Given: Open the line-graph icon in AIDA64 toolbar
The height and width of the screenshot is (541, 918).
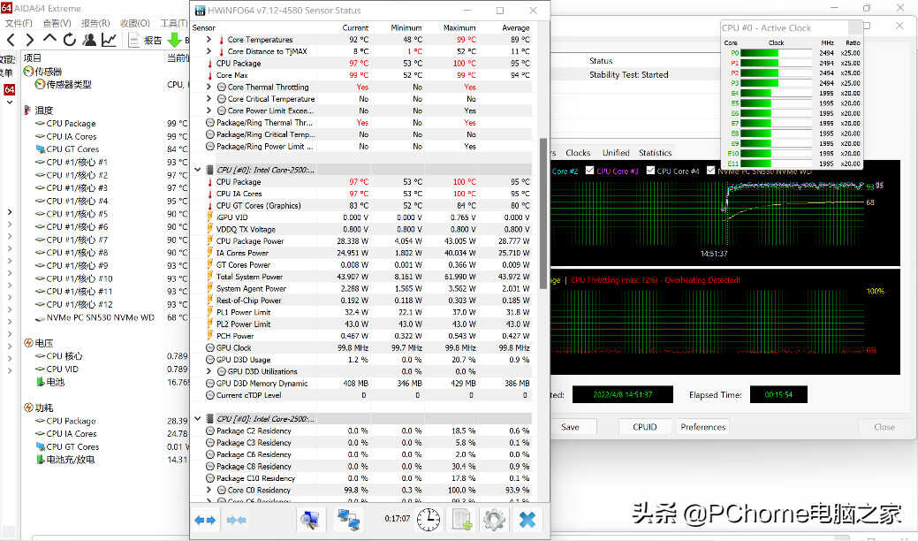Looking at the screenshot, I should [109, 40].
